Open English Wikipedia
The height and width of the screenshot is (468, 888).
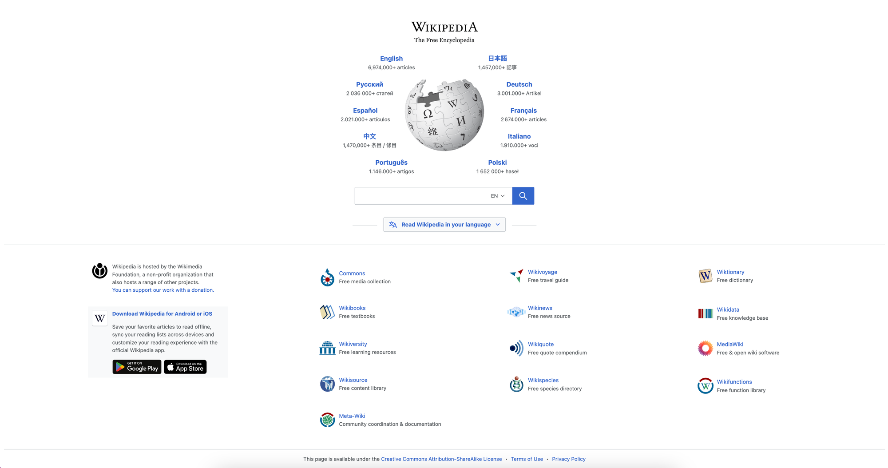tap(391, 59)
